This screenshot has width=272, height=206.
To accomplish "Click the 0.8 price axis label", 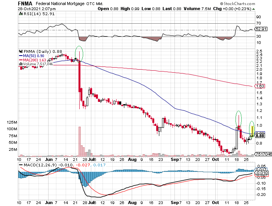I will pos(259,143).
